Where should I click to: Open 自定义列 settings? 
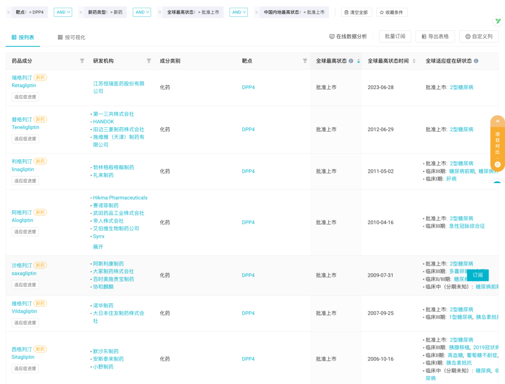pos(479,37)
